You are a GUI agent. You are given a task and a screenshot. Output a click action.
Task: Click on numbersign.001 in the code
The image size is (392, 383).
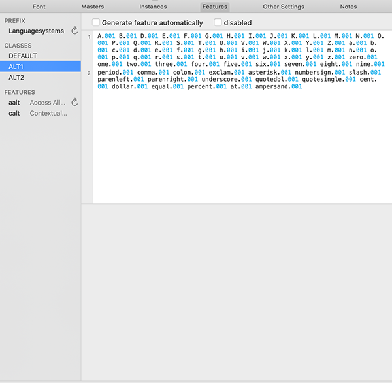click(x=319, y=73)
